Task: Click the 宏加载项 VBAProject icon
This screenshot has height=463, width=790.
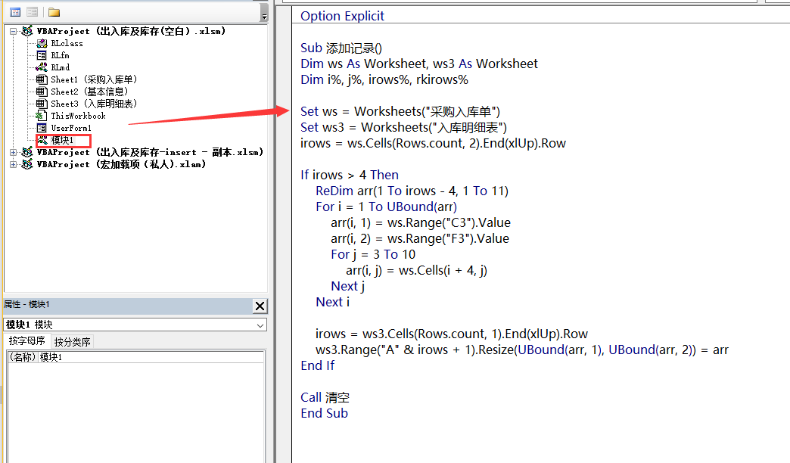Action: tap(27, 164)
